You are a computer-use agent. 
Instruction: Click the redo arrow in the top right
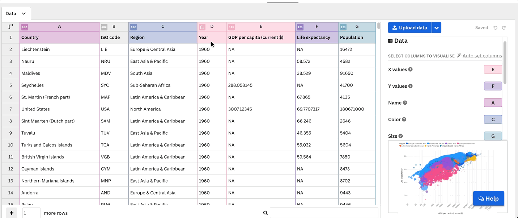504,28
